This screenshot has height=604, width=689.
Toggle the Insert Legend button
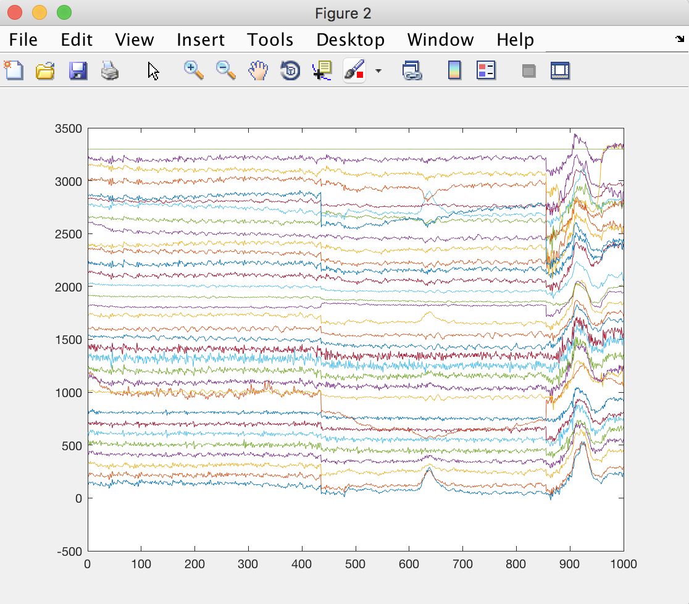(486, 71)
